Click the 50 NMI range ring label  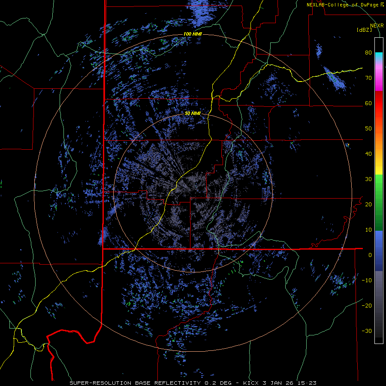[193, 114]
